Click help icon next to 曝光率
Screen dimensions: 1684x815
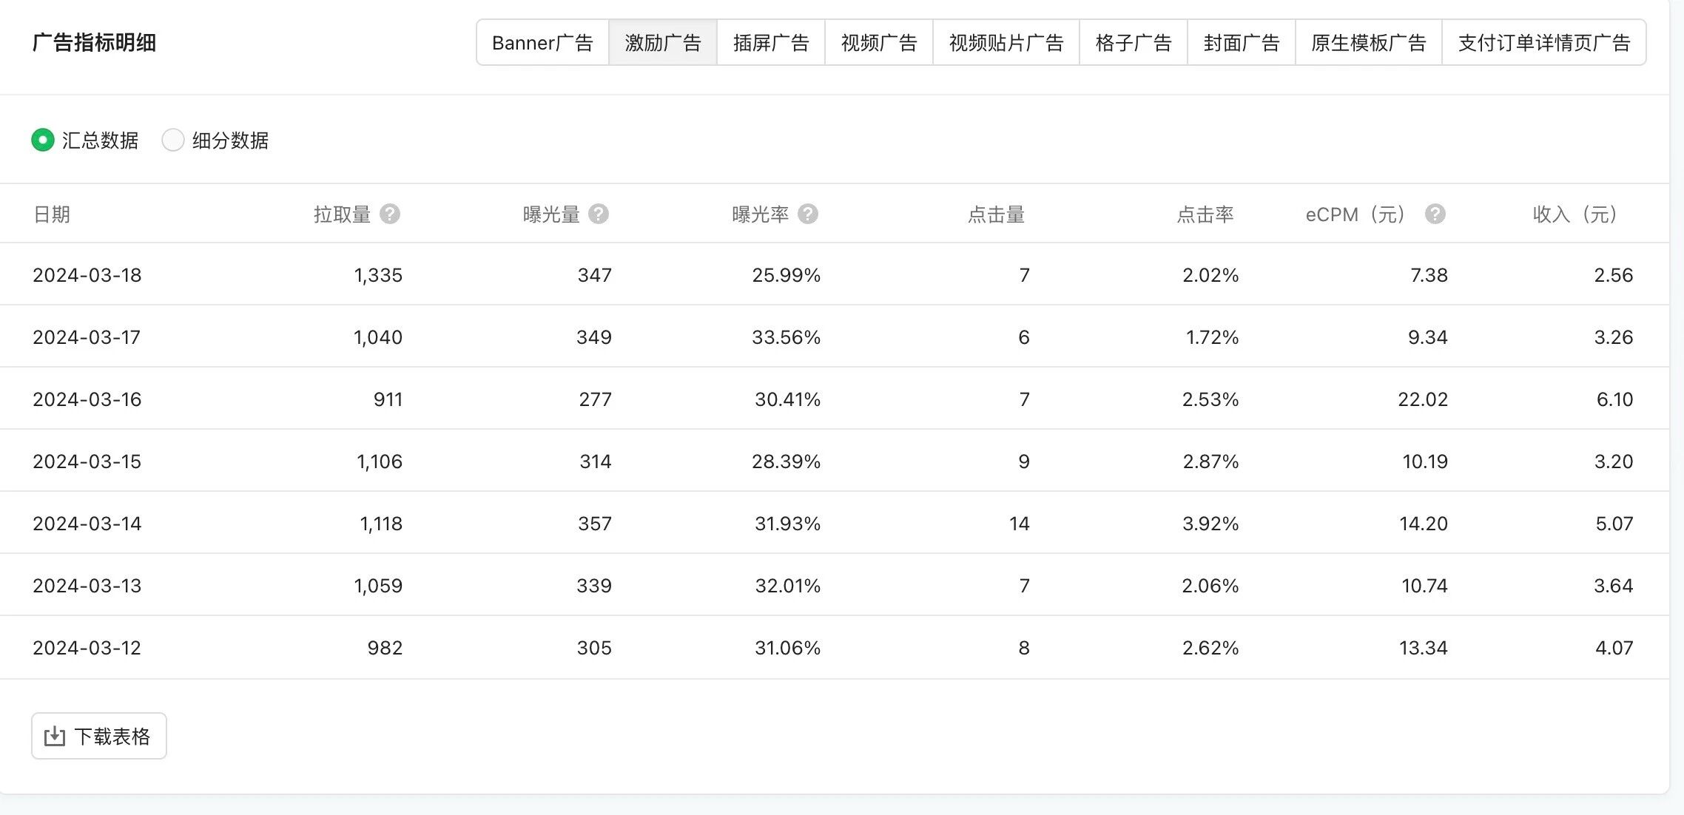[x=808, y=214]
